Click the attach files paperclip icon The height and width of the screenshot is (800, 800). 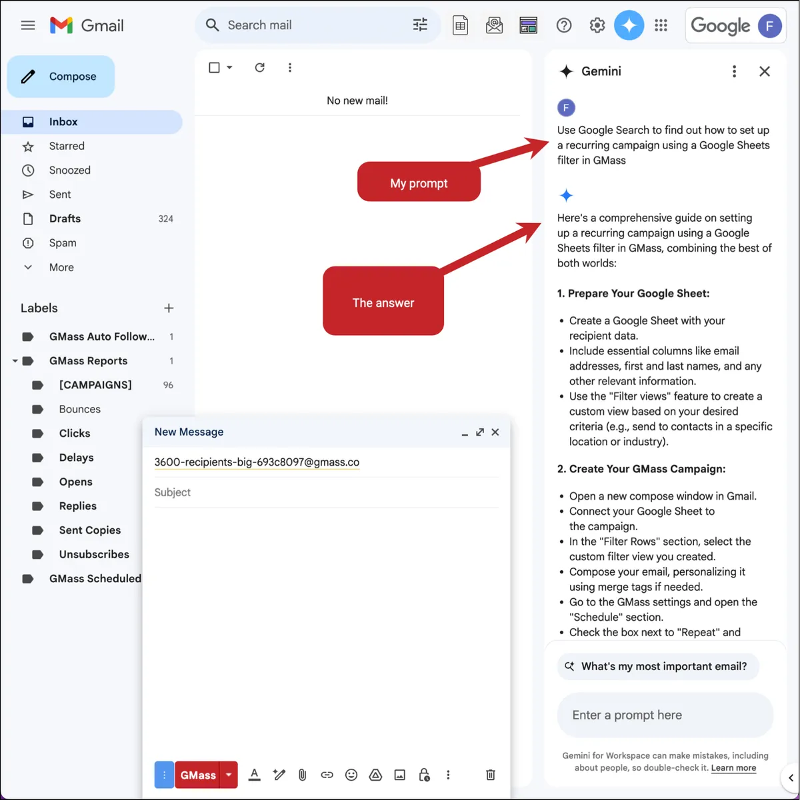(x=302, y=775)
